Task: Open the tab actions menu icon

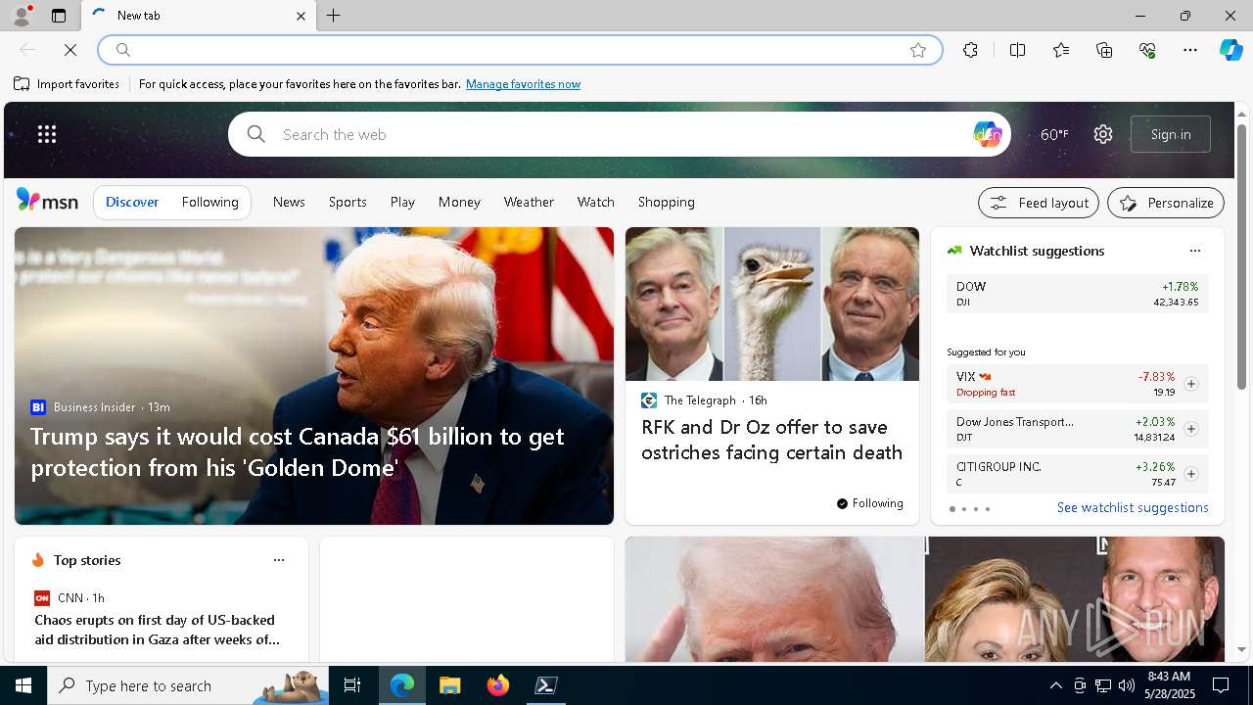Action: [x=59, y=16]
